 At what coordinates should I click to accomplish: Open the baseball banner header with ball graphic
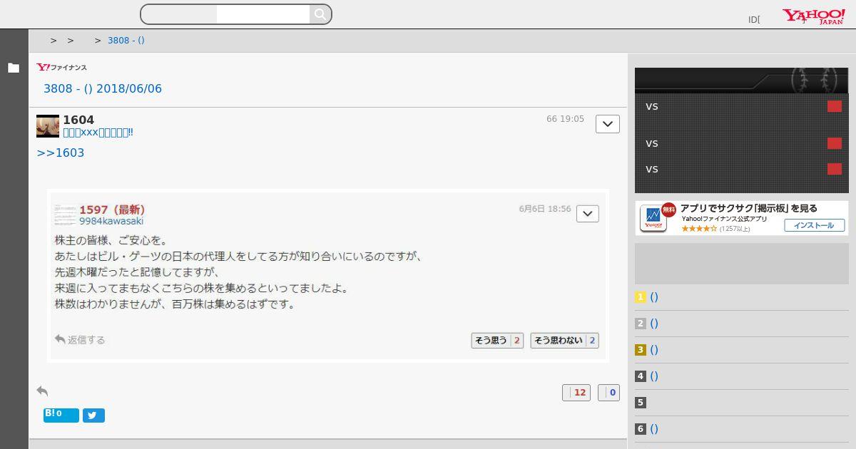pyautogui.click(x=742, y=81)
